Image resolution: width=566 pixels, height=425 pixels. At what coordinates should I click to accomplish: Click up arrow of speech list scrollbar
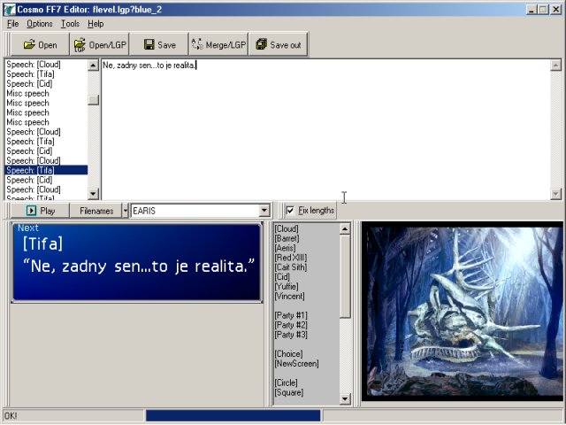pos(93,66)
